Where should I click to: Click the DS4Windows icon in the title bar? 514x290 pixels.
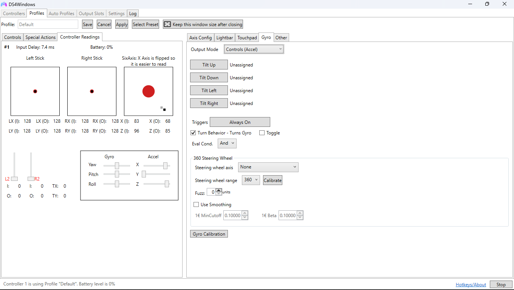pyautogui.click(x=5, y=4)
